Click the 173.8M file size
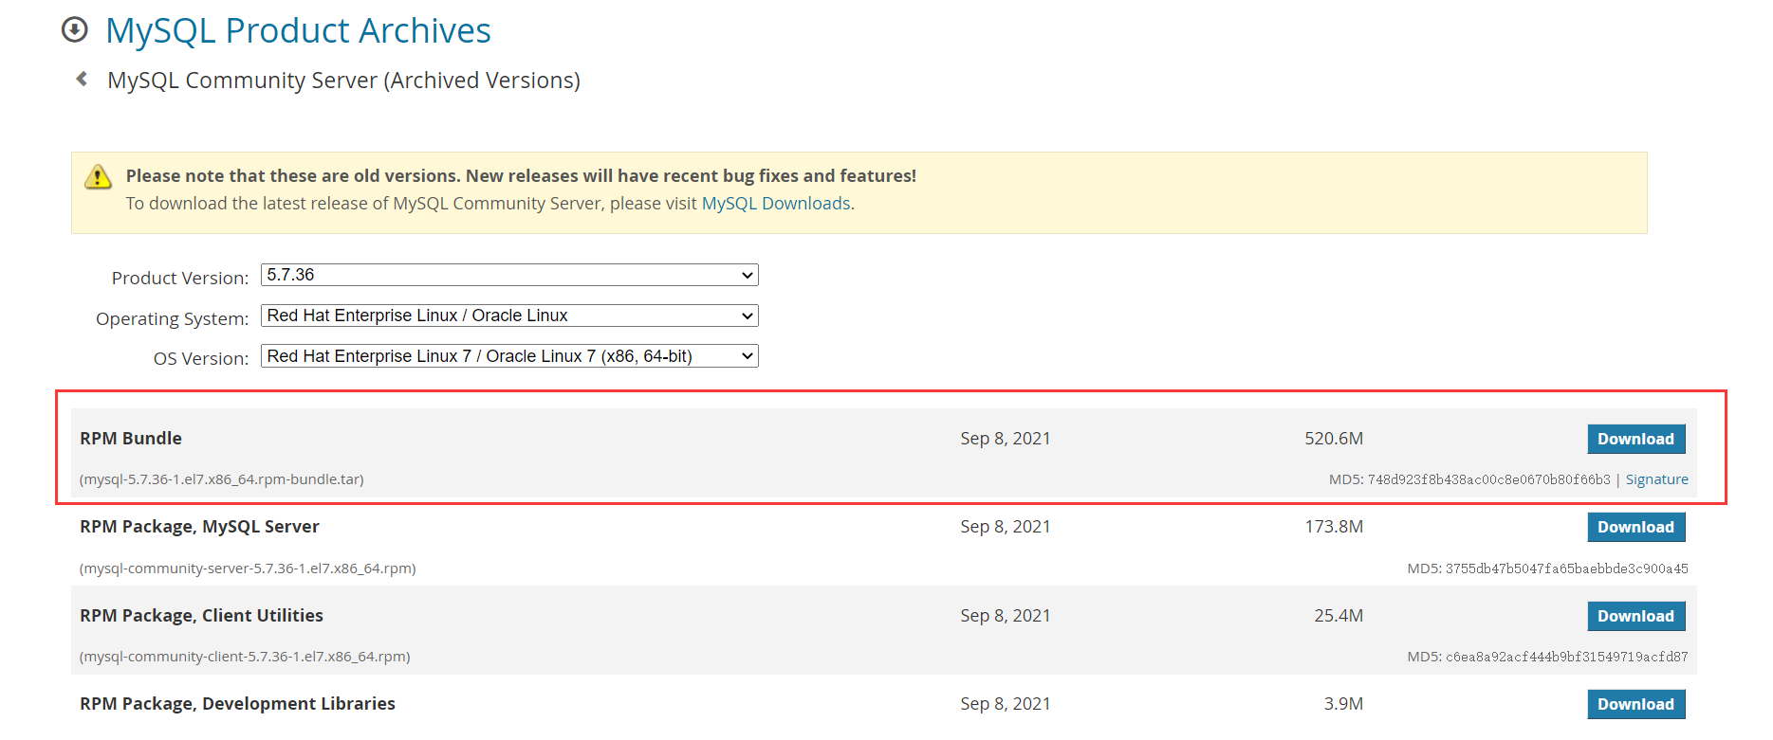Viewport: 1773px width, 740px height. coord(1334,527)
